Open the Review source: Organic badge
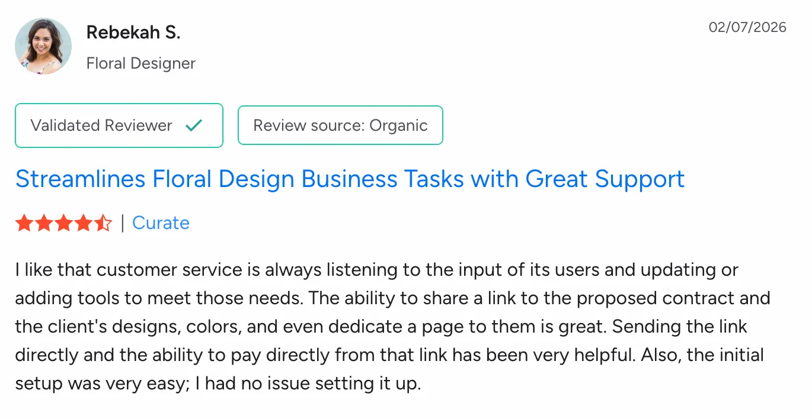The image size is (812, 419). (x=340, y=125)
